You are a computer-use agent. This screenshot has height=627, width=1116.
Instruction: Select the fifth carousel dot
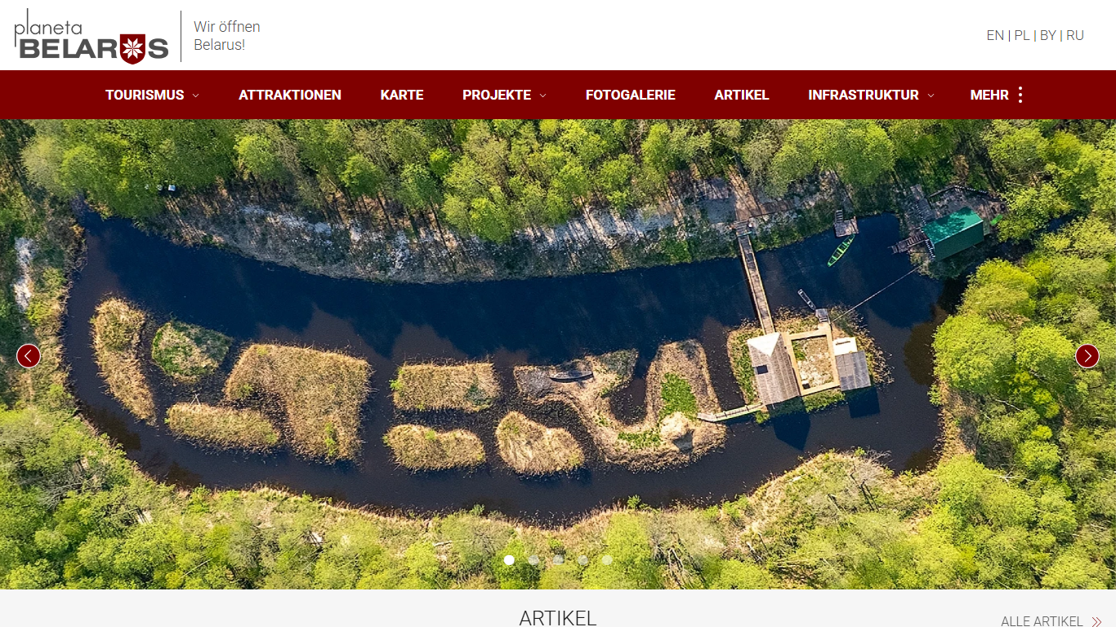(x=607, y=560)
